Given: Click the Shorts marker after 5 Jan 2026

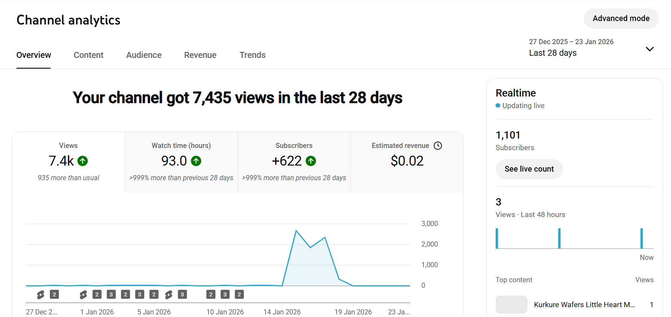Looking at the screenshot, I should [x=169, y=294].
